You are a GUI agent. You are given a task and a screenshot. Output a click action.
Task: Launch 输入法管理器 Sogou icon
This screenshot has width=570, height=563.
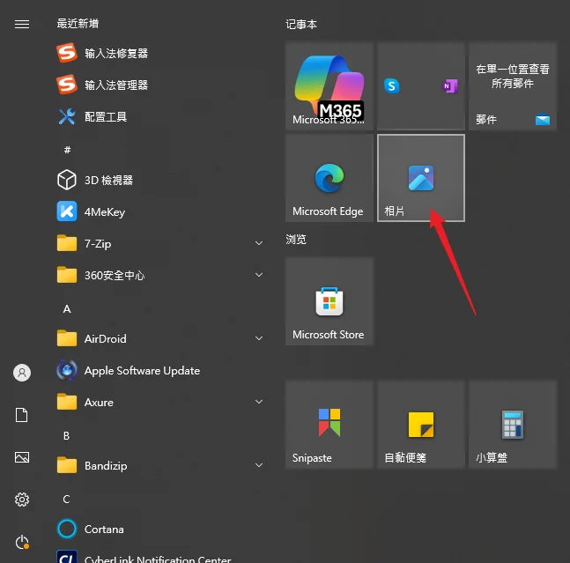(67, 85)
